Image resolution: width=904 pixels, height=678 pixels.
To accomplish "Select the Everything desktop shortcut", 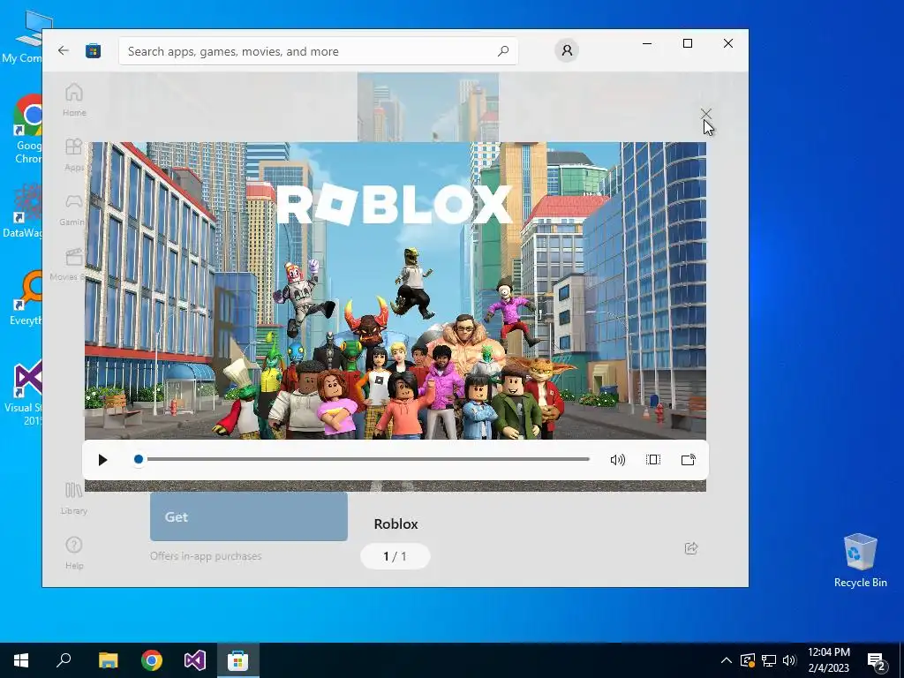I will [x=26, y=298].
